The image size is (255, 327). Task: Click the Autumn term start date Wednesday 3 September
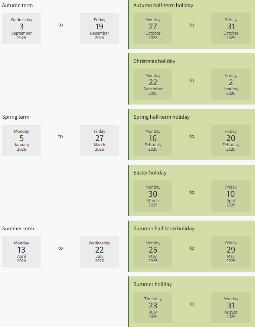coord(22,29)
